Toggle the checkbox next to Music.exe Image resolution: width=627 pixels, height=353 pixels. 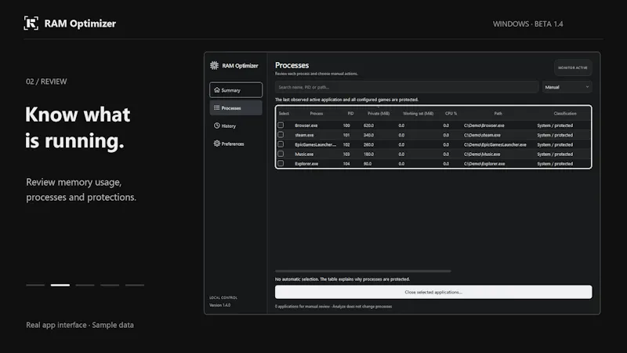tap(281, 154)
